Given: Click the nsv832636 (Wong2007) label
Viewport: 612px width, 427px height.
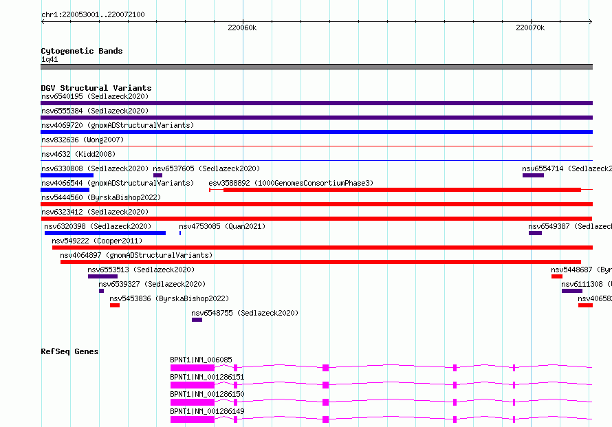Looking at the screenshot, I should pos(83,140).
